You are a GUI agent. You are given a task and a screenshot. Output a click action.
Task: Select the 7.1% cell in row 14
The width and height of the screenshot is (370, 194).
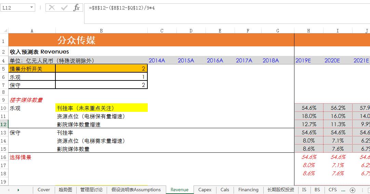coord(338,141)
